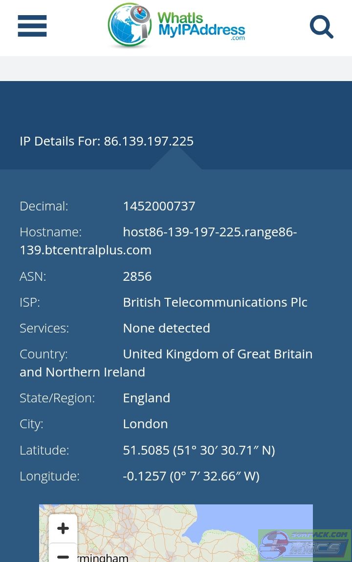
Task: Click the WhatIsMyIPAddress.com site name text
Action: click(201, 25)
